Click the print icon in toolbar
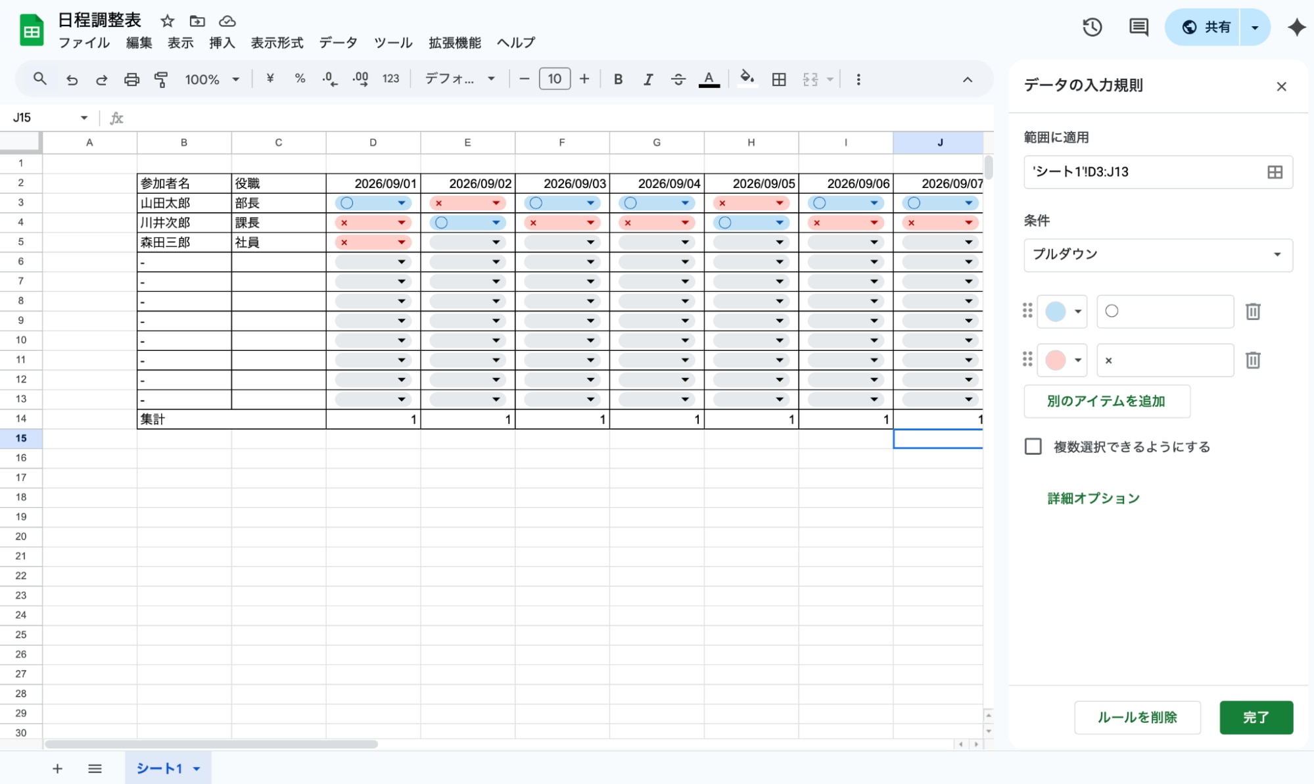The height and width of the screenshot is (784, 1314). coord(131,80)
